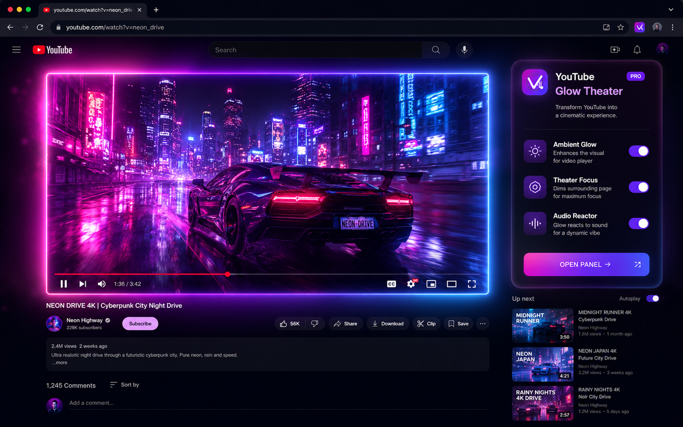The height and width of the screenshot is (427, 683).
Task: Open RAINY NIGHTS 4K Noir City Drive title
Action: click(x=599, y=393)
